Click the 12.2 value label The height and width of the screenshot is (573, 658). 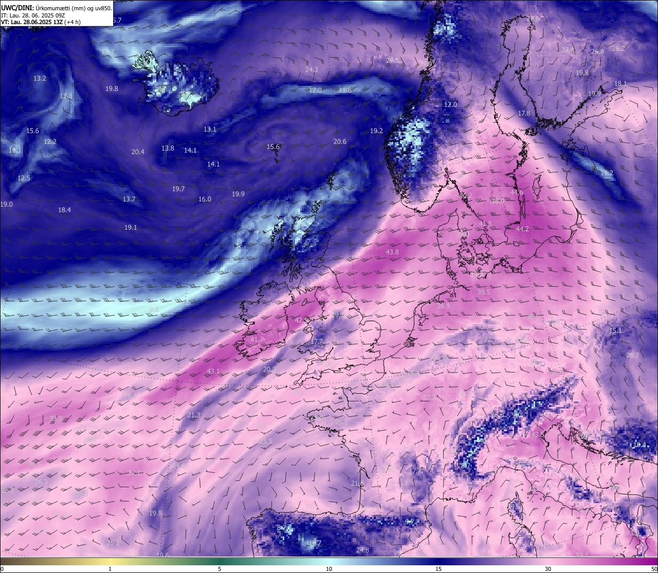pyautogui.click(x=50, y=142)
